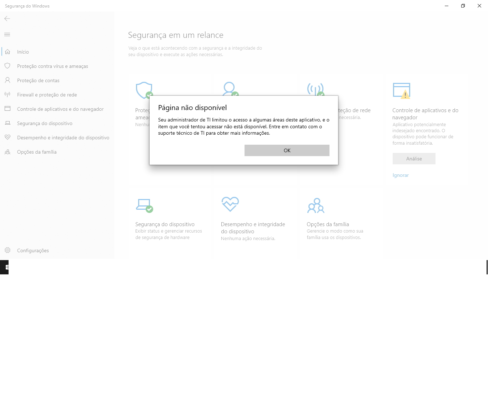488x403 pixels.
Task: Open the hamburger navigation menu
Action: (x=7, y=34)
